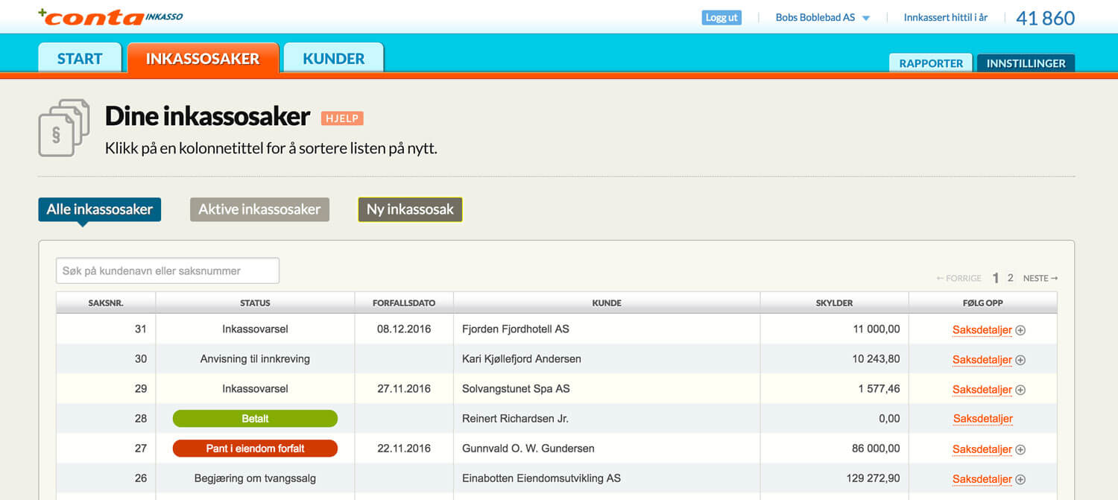Show Alle inkassosaker filter
The height and width of the screenshot is (500, 1118).
[x=99, y=209]
